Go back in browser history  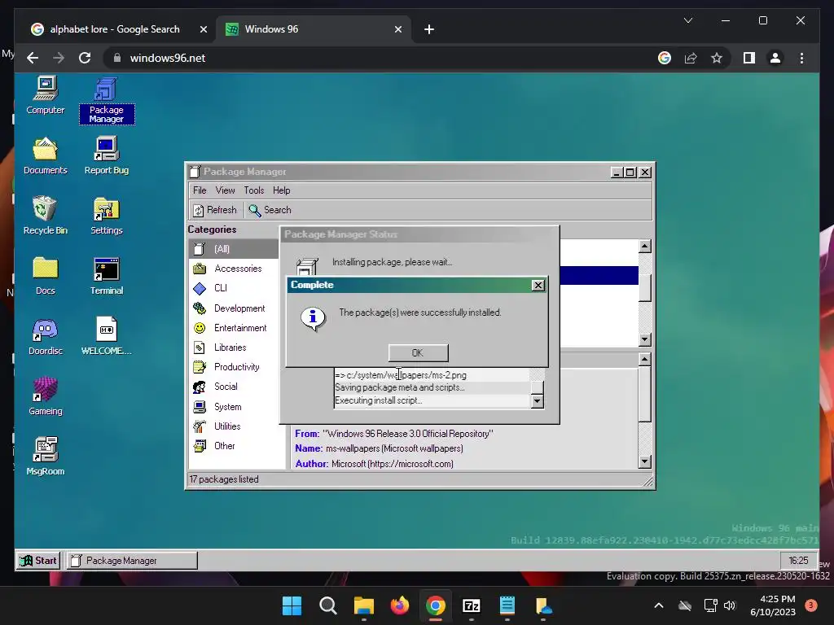point(33,58)
